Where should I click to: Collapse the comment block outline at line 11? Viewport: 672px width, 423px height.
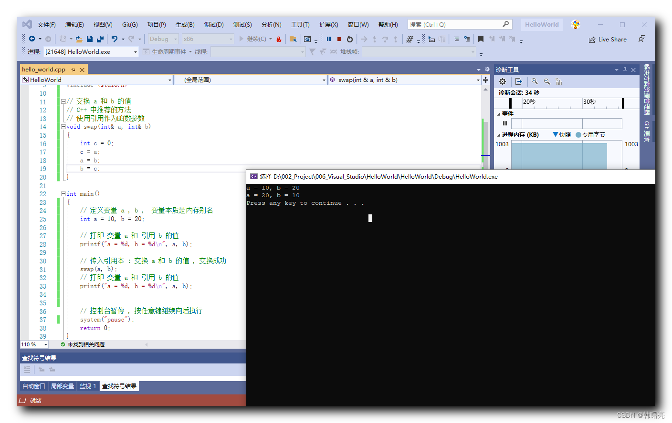[63, 101]
